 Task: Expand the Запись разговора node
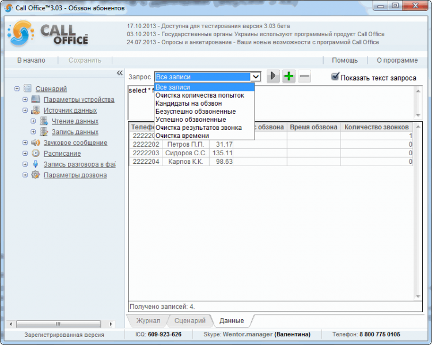(25, 164)
